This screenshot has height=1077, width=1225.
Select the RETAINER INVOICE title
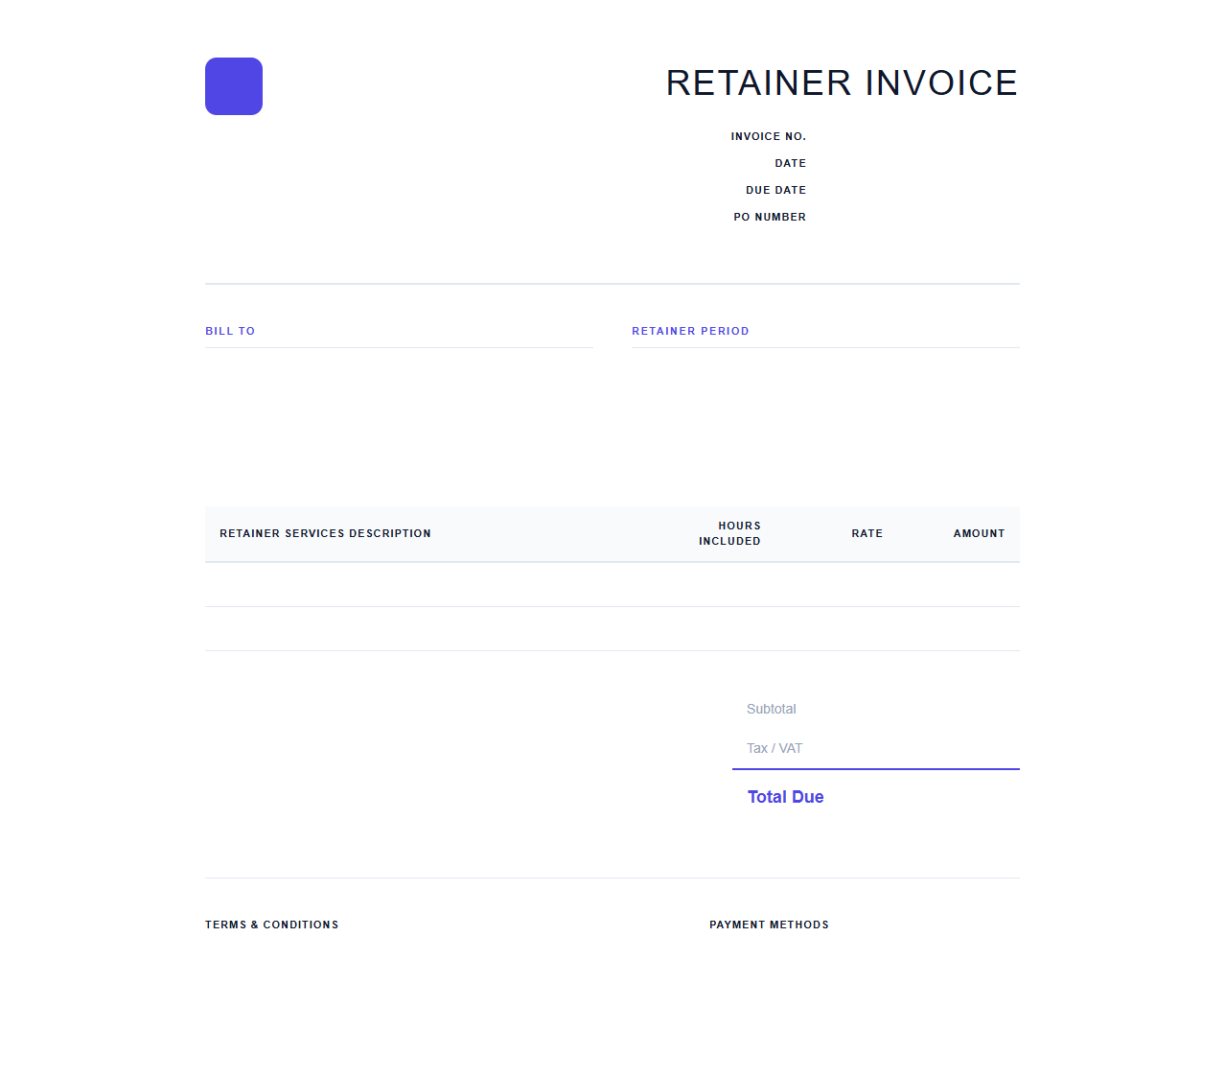coord(842,83)
